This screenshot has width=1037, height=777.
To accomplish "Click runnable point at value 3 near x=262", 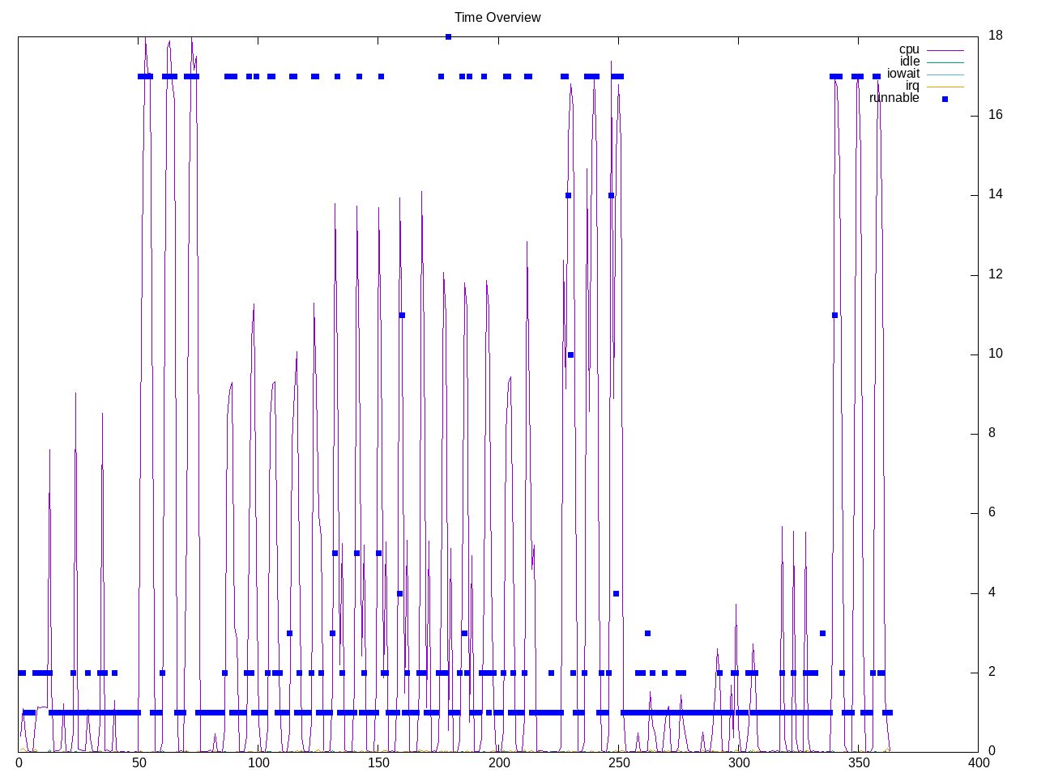I will pos(647,633).
